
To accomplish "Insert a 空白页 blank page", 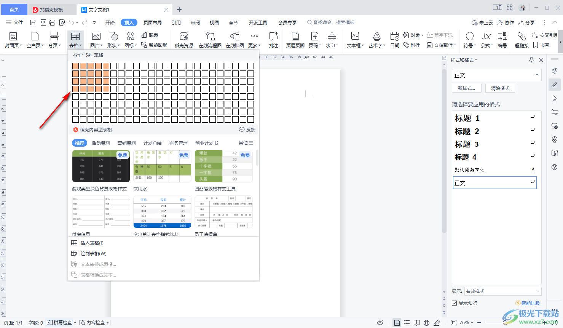I will (x=35, y=40).
